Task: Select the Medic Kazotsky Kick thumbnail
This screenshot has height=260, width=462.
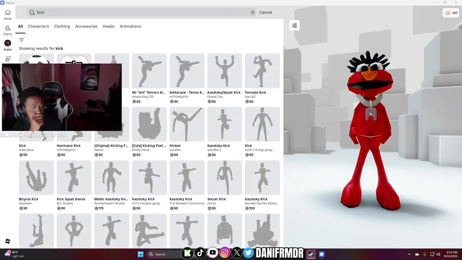Action: [112, 178]
